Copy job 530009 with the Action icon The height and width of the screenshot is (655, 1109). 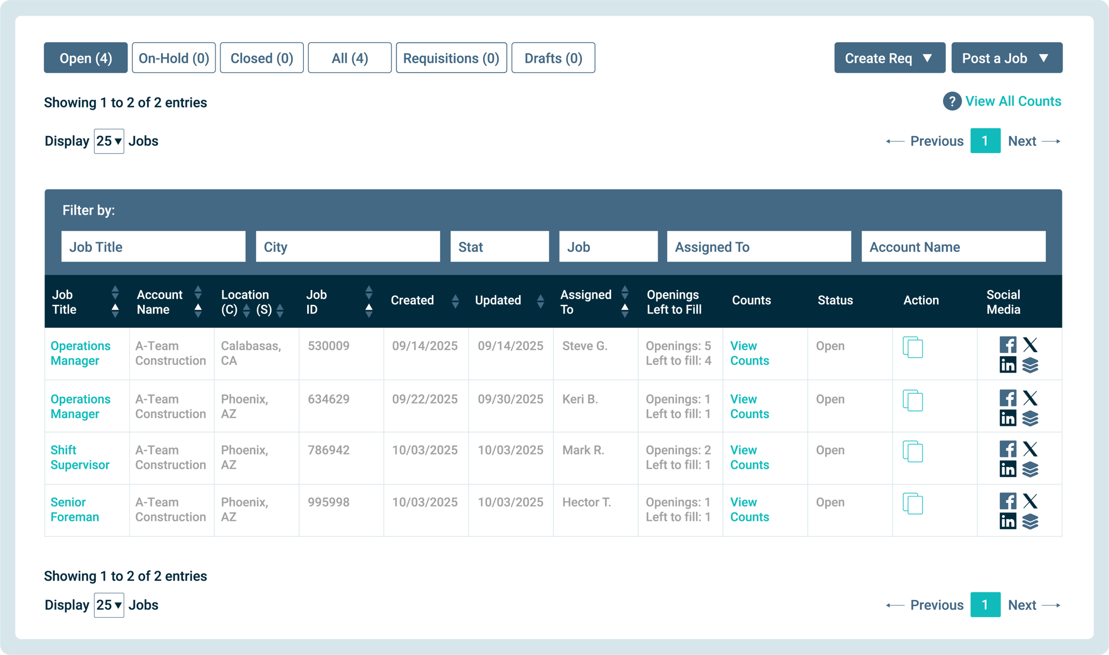[913, 347]
